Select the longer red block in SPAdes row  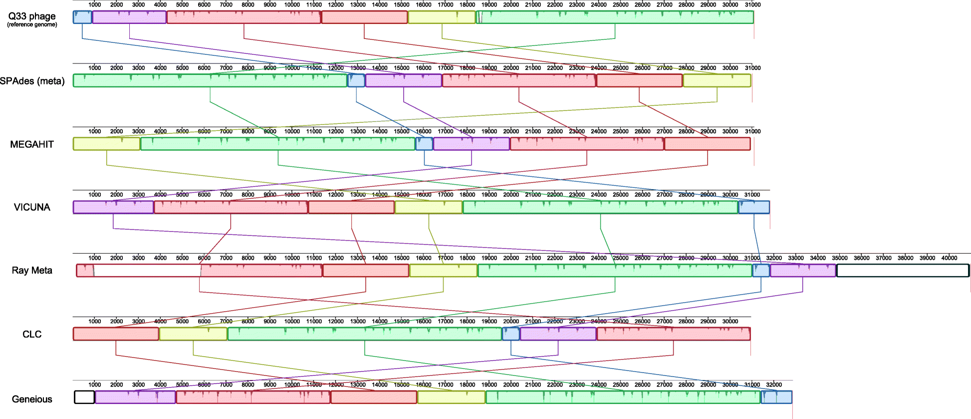519,80
